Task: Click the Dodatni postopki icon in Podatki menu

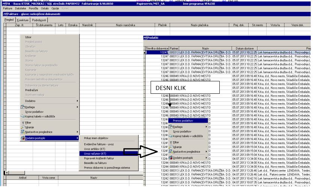Action: point(171,158)
